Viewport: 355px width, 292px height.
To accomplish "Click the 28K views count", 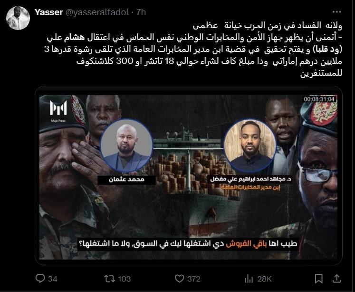I will [264, 279].
